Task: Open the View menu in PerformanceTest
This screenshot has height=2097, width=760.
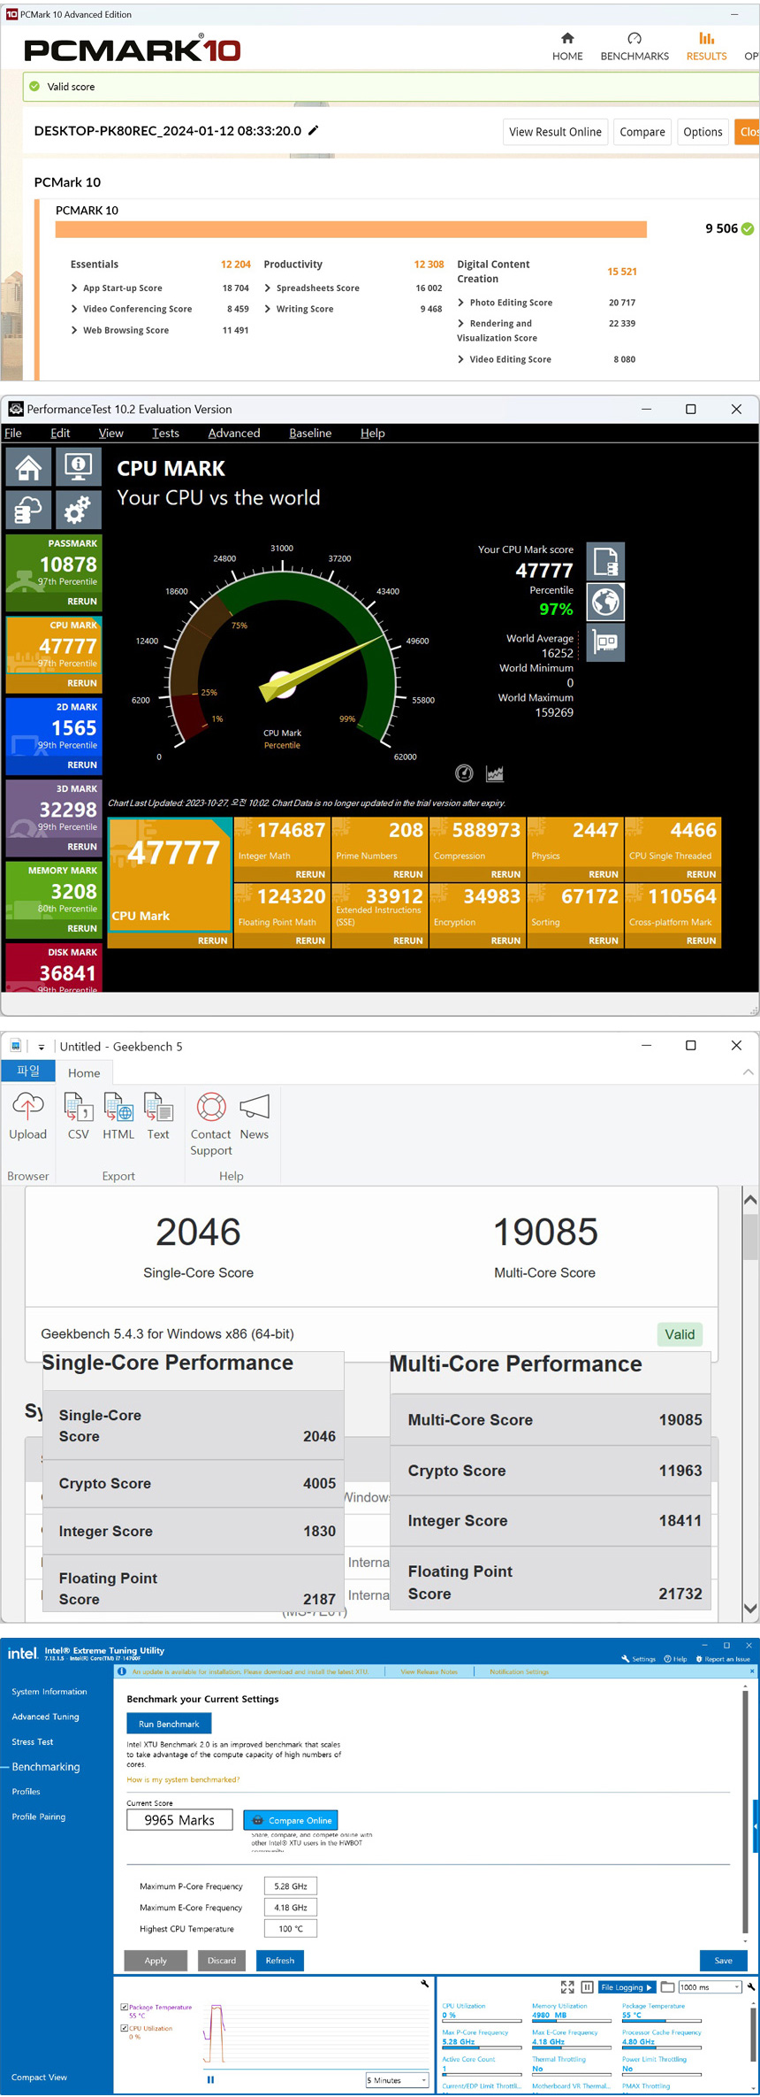Action: tap(111, 433)
